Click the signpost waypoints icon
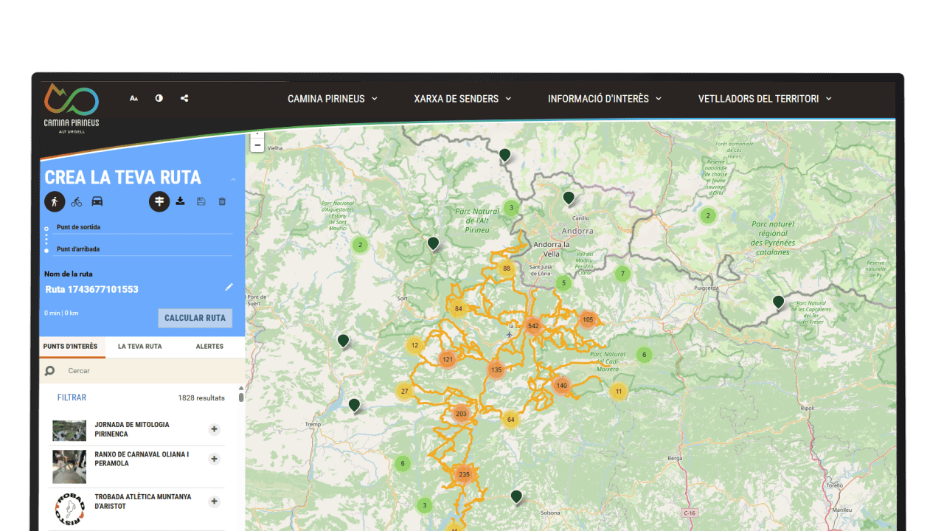 159,201
